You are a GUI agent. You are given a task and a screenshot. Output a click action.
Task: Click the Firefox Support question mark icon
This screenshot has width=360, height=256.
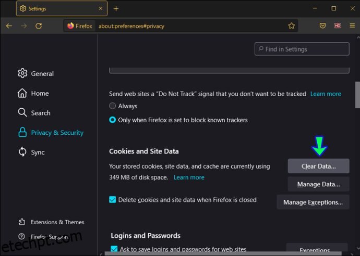coord(21,237)
